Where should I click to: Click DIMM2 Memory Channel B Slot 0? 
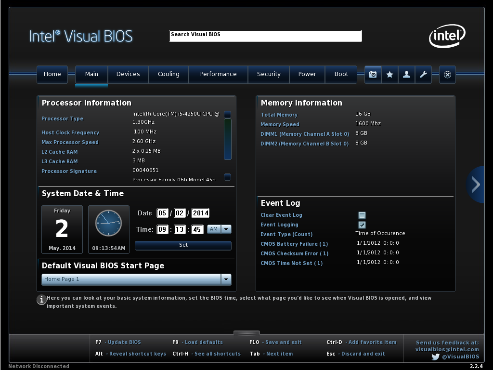[305, 144]
